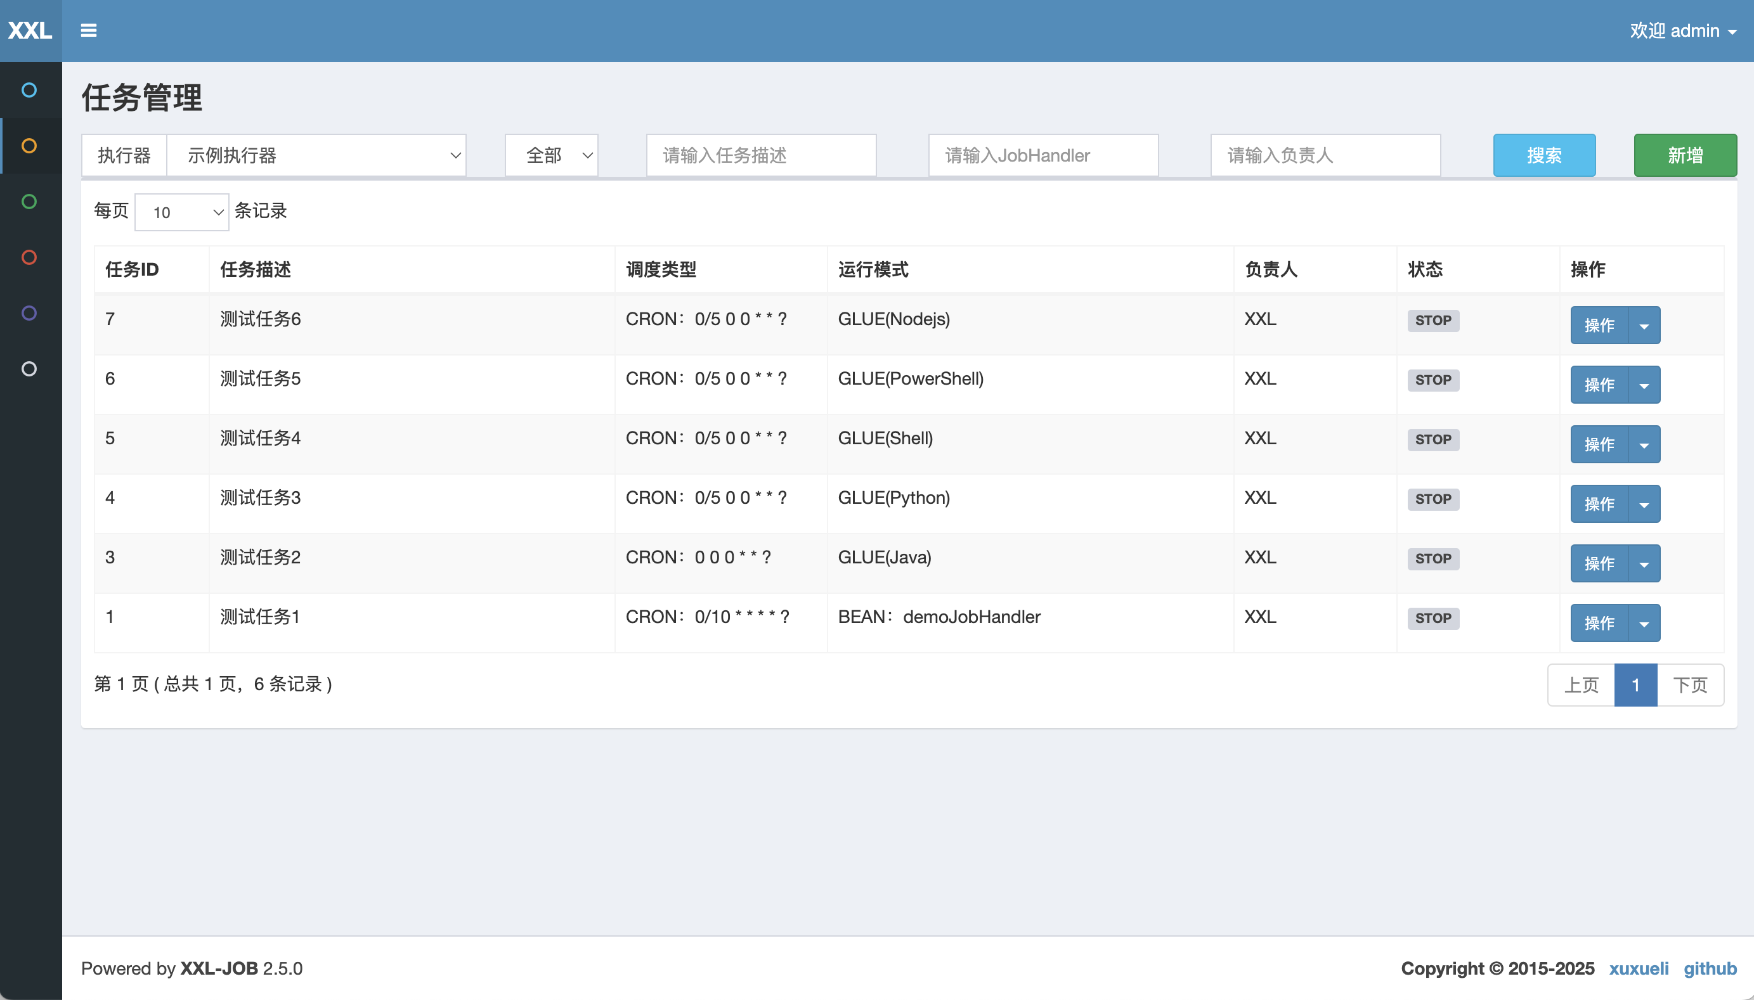Click the purple circle sidebar icon
The width and height of the screenshot is (1754, 1000).
pyautogui.click(x=29, y=313)
